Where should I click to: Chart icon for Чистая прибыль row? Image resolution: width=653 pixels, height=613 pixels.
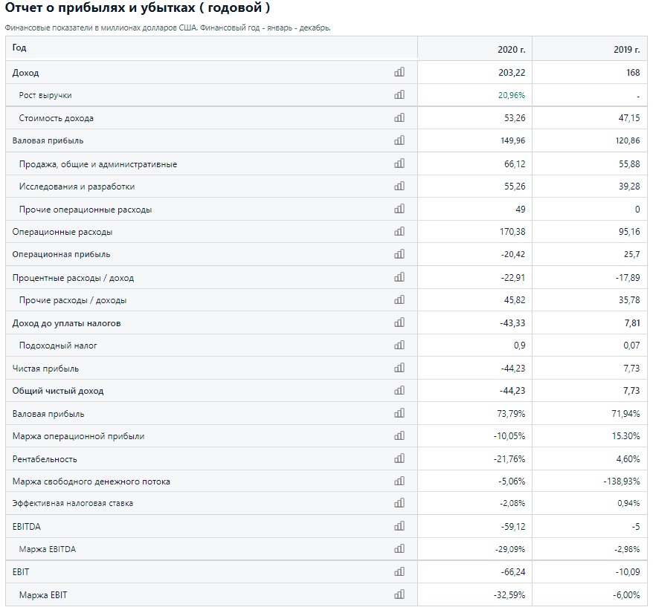399,368
